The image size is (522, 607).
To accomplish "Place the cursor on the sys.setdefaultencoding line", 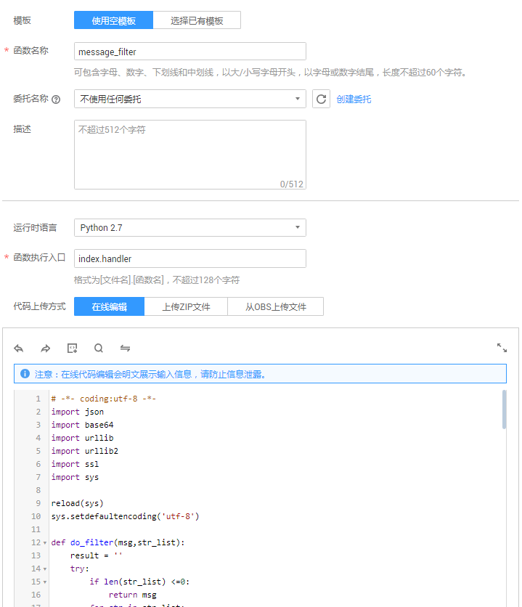I will click(x=125, y=516).
